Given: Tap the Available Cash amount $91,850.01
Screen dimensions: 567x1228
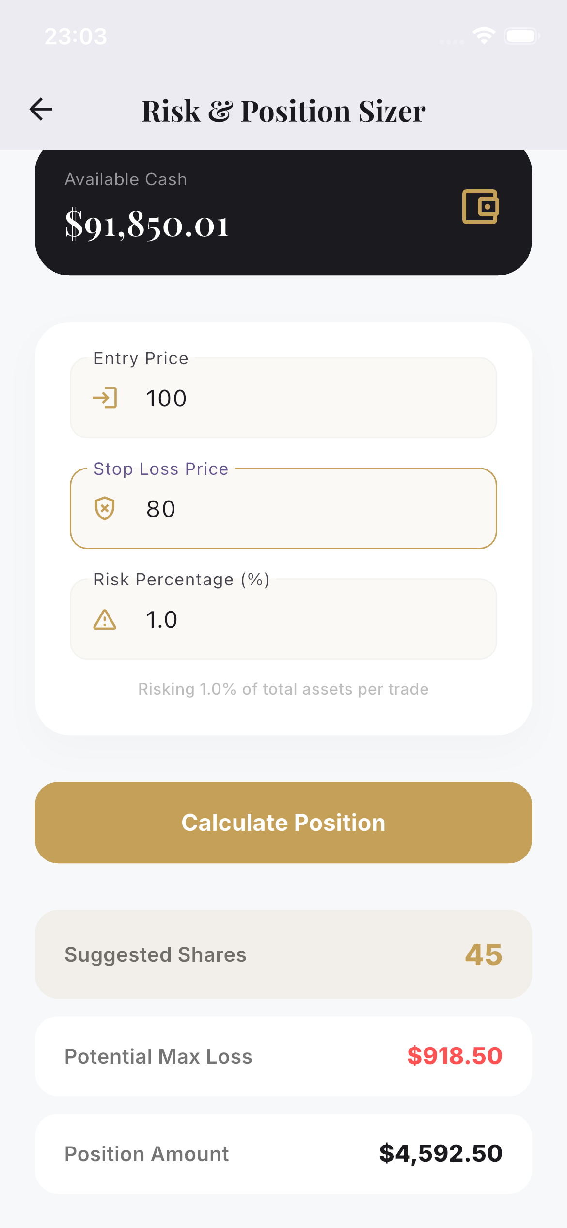Looking at the screenshot, I should 147,225.
